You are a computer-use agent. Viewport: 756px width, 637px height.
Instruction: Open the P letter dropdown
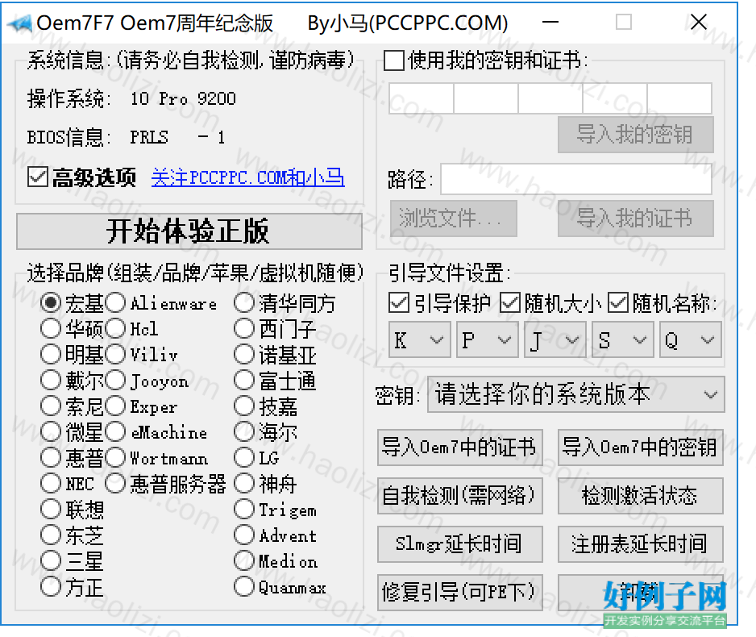click(x=488, y=340)
